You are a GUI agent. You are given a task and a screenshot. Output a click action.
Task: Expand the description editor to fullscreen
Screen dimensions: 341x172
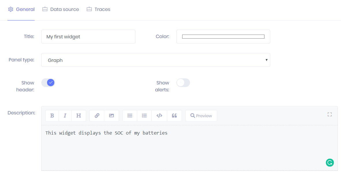pyautogui.click(x=329, y=114)
